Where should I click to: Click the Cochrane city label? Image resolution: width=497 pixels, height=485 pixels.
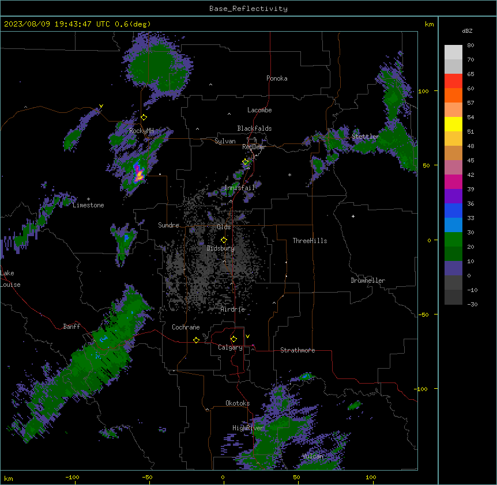[x=186, y=327]
